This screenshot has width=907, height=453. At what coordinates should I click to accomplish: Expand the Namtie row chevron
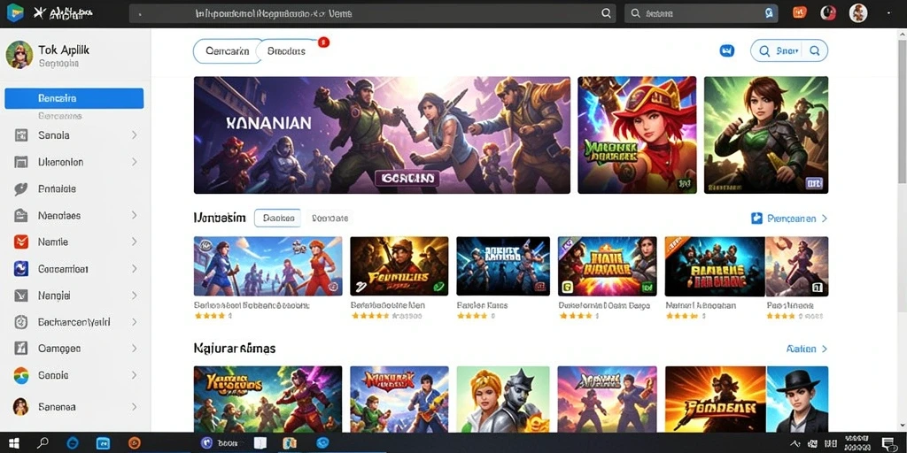(135, 242)
